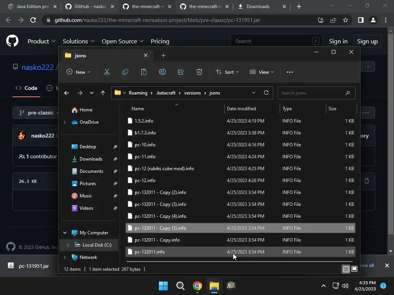Click the Rename icon in Explorer toolbar
This screenshot has width=394, height=295.
point(162,72)
